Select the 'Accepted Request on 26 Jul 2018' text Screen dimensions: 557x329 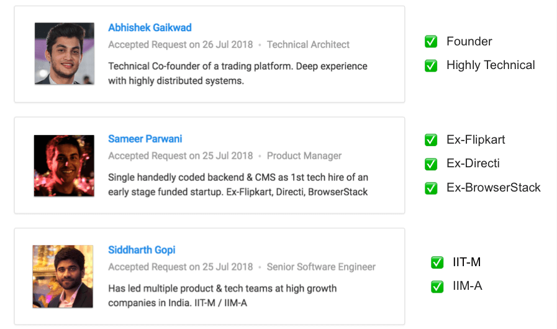click(181, 44)
